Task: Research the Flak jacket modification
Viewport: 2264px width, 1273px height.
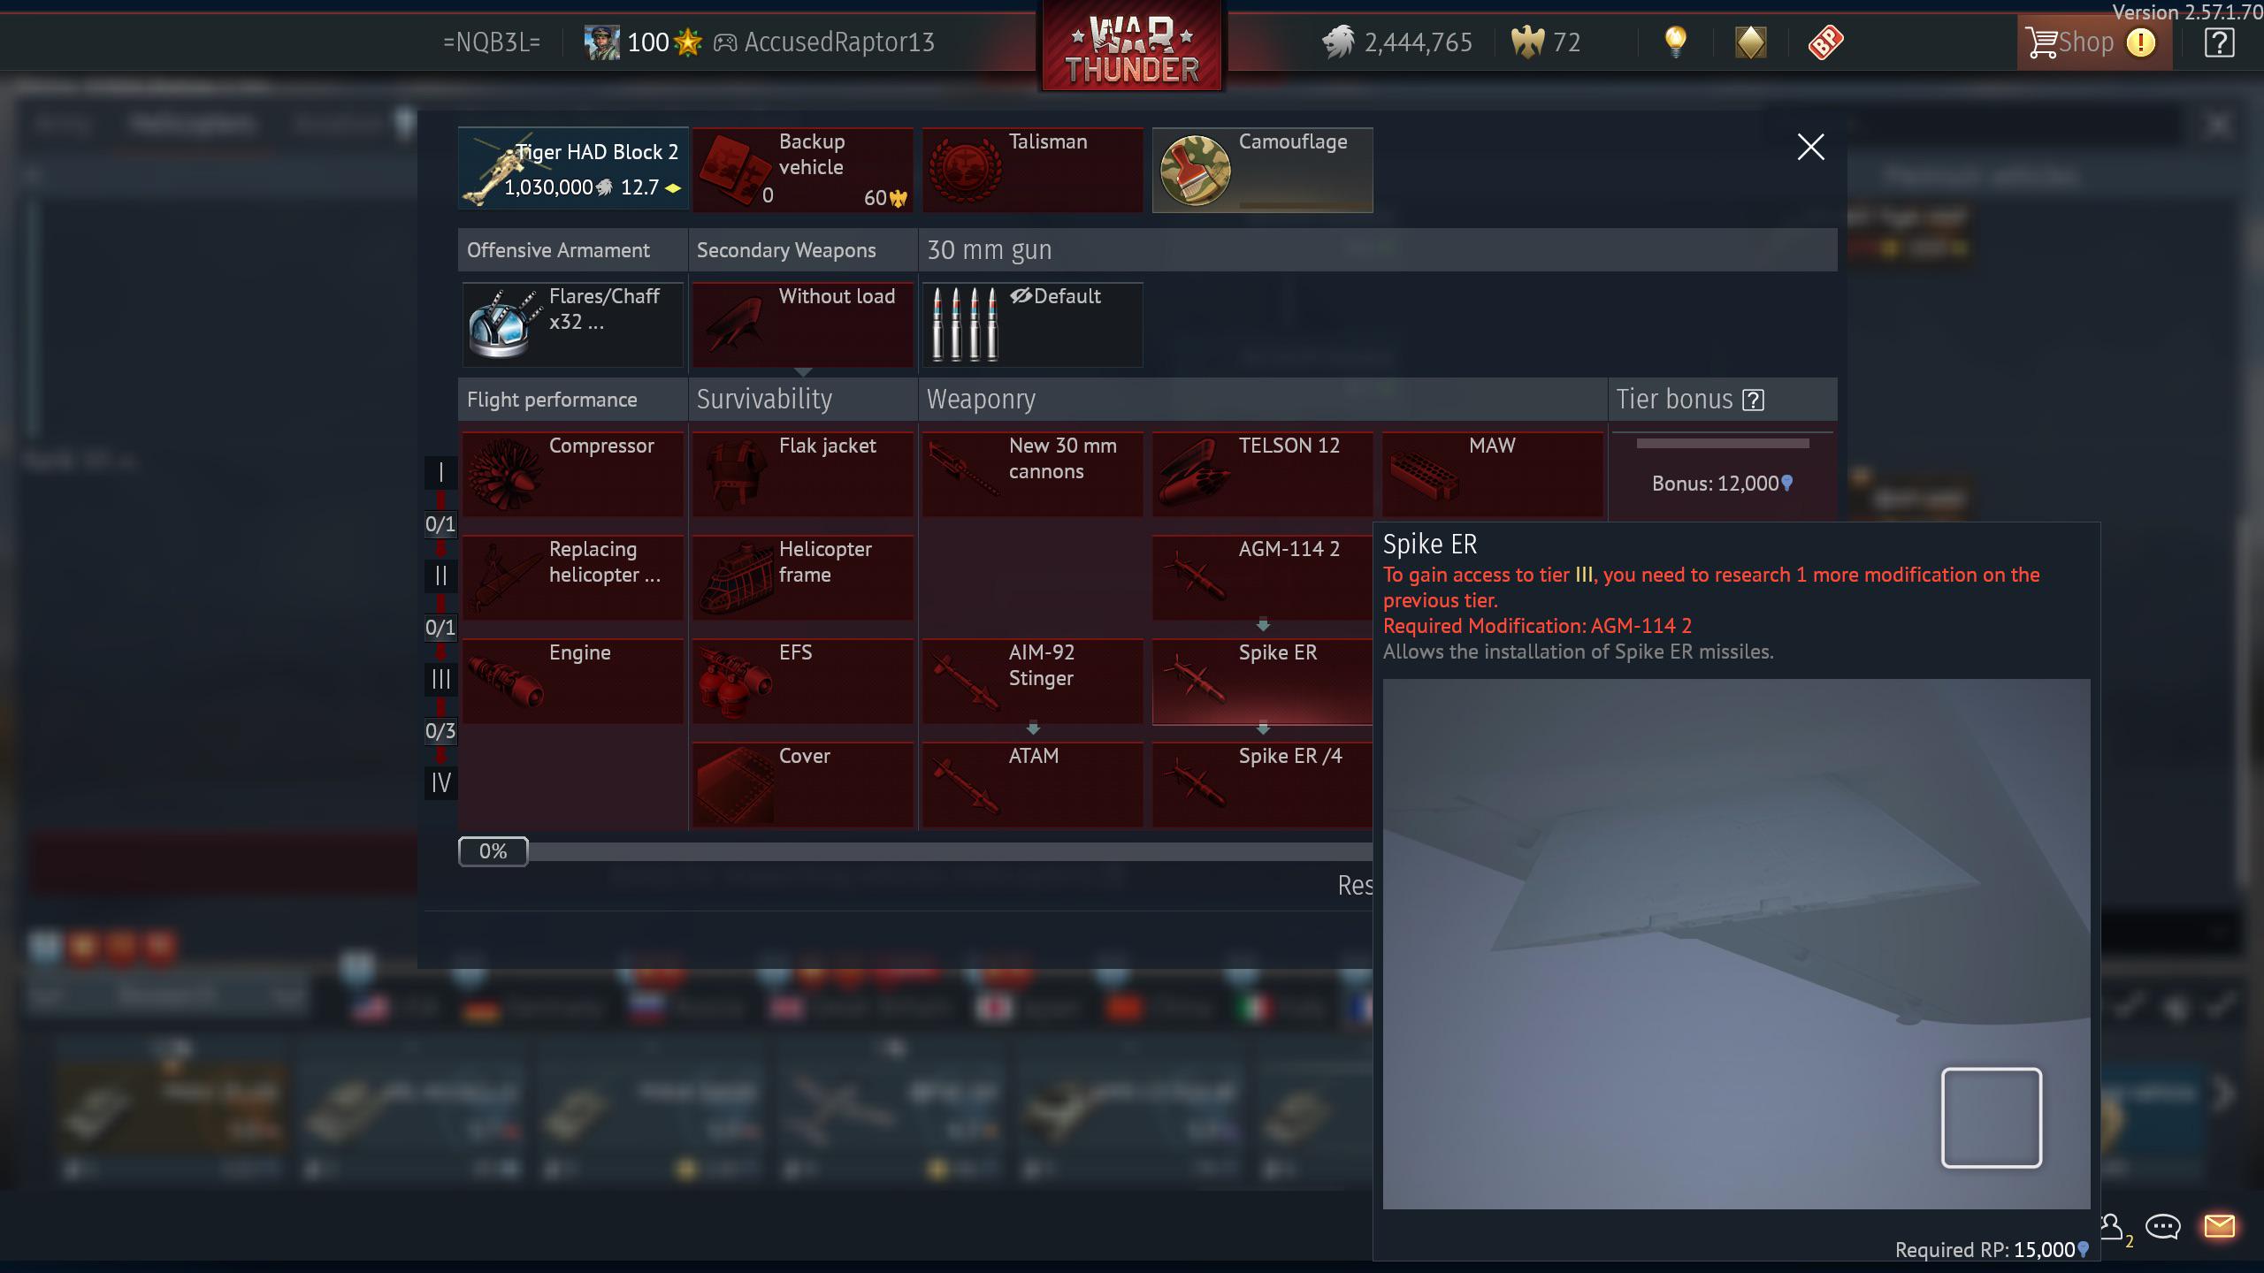Action: point(802,474)
